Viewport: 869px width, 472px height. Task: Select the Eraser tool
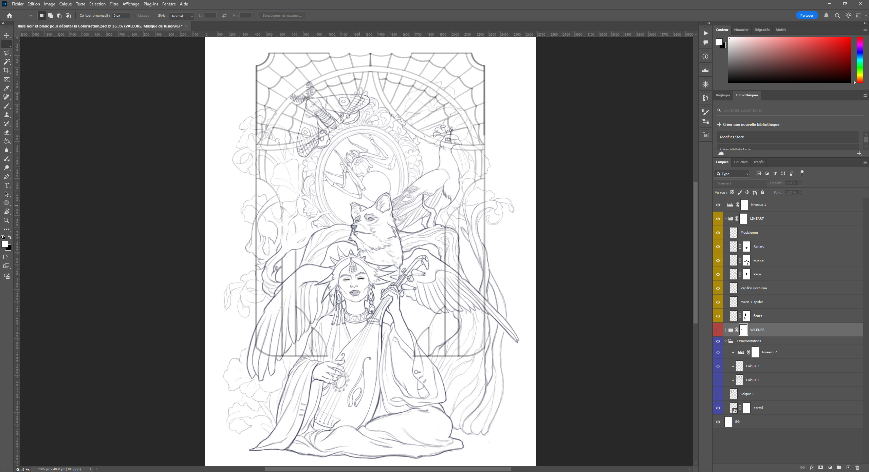click(x=6, y=132)
